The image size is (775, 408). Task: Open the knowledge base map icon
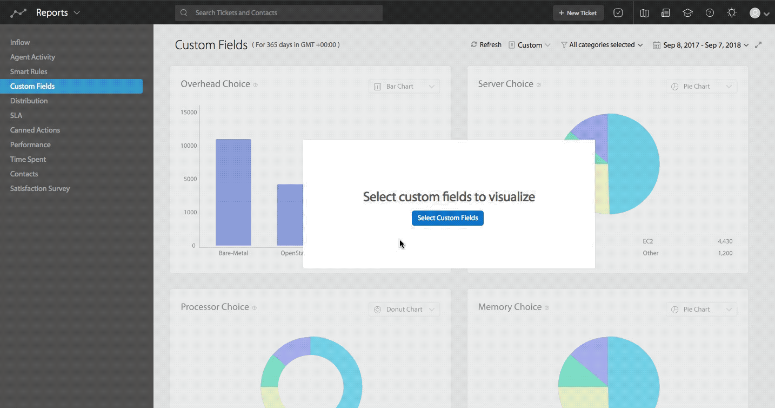pos(644,12)
